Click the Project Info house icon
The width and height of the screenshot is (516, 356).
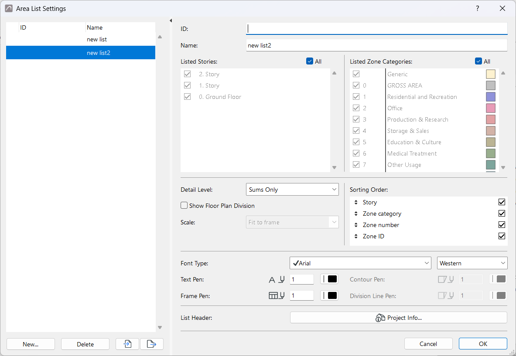[380, 318]
